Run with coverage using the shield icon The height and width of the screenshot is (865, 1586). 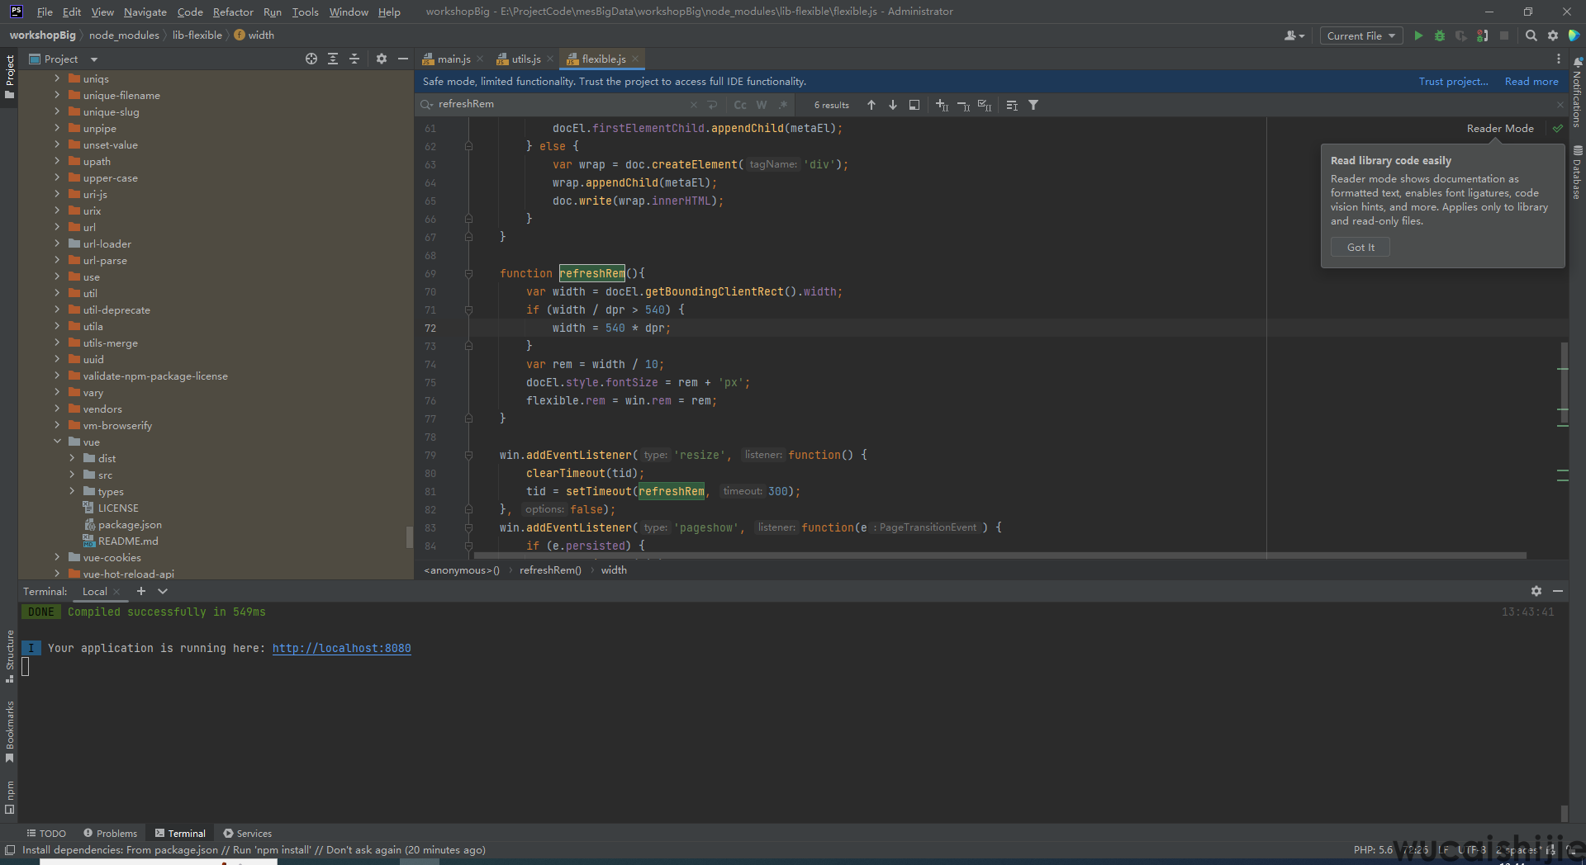1461,35
